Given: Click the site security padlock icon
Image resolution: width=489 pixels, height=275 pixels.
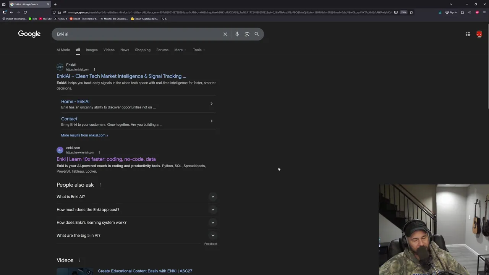Looking at the screenshot, I should pos(59,12).
